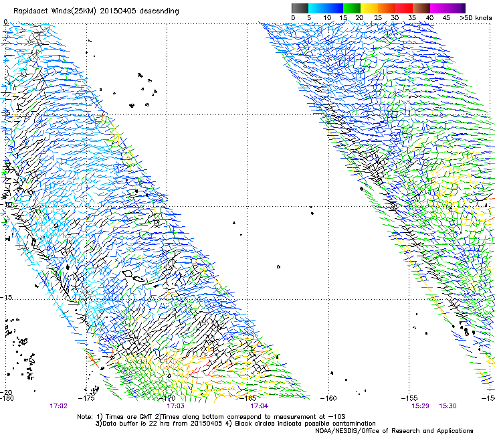
Task: Click 'Black circles indicate possible contamination' note
Action: tap(304, 424)
